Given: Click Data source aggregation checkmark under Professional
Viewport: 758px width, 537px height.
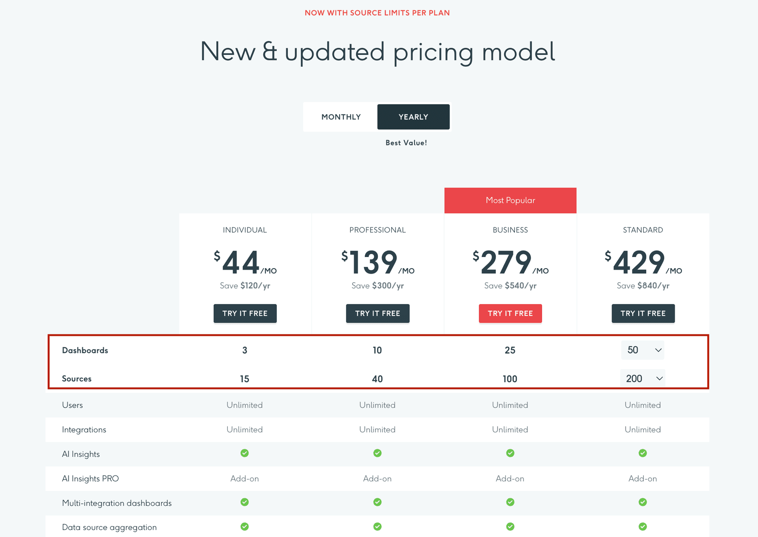Looking at the screenshot, I should click(377, 527).
